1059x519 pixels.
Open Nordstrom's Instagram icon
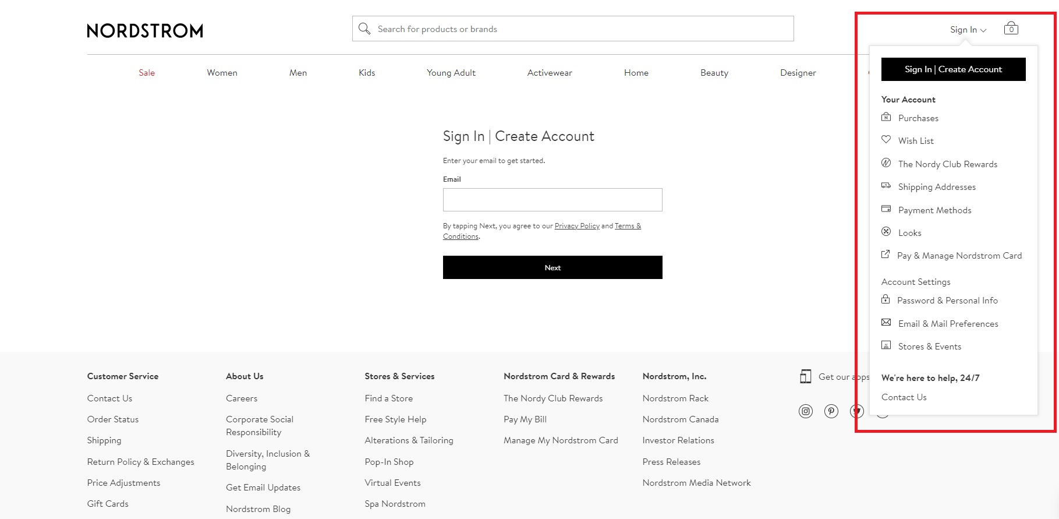tap(806, 412)
